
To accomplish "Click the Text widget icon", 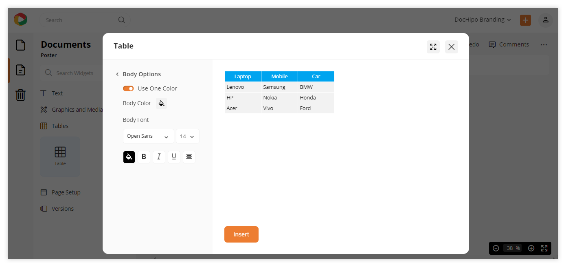I will [44, 93].
